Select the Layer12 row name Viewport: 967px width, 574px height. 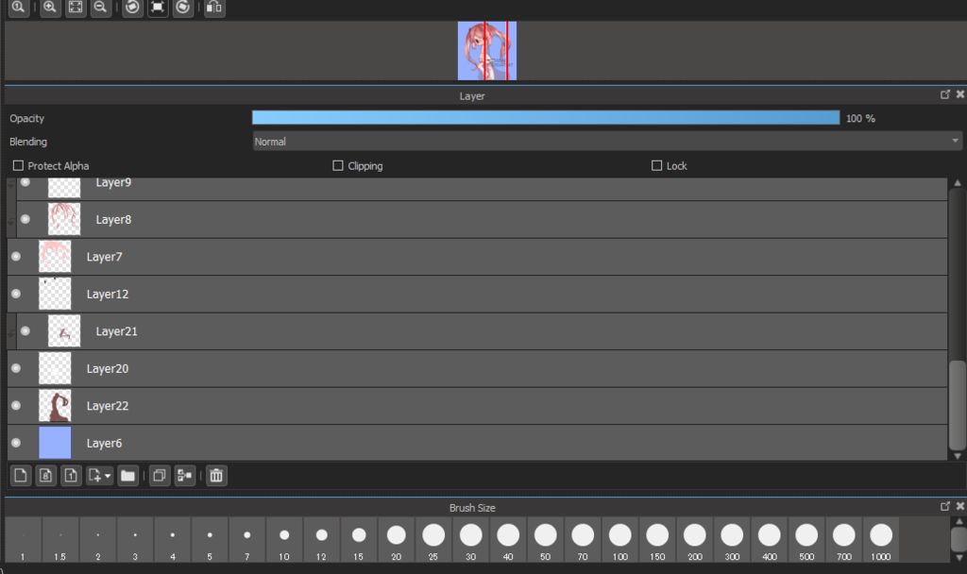[108, 295]
